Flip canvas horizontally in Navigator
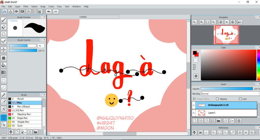 (240, 22)
